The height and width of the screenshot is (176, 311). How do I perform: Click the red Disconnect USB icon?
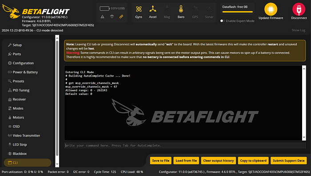click(299, 9)
